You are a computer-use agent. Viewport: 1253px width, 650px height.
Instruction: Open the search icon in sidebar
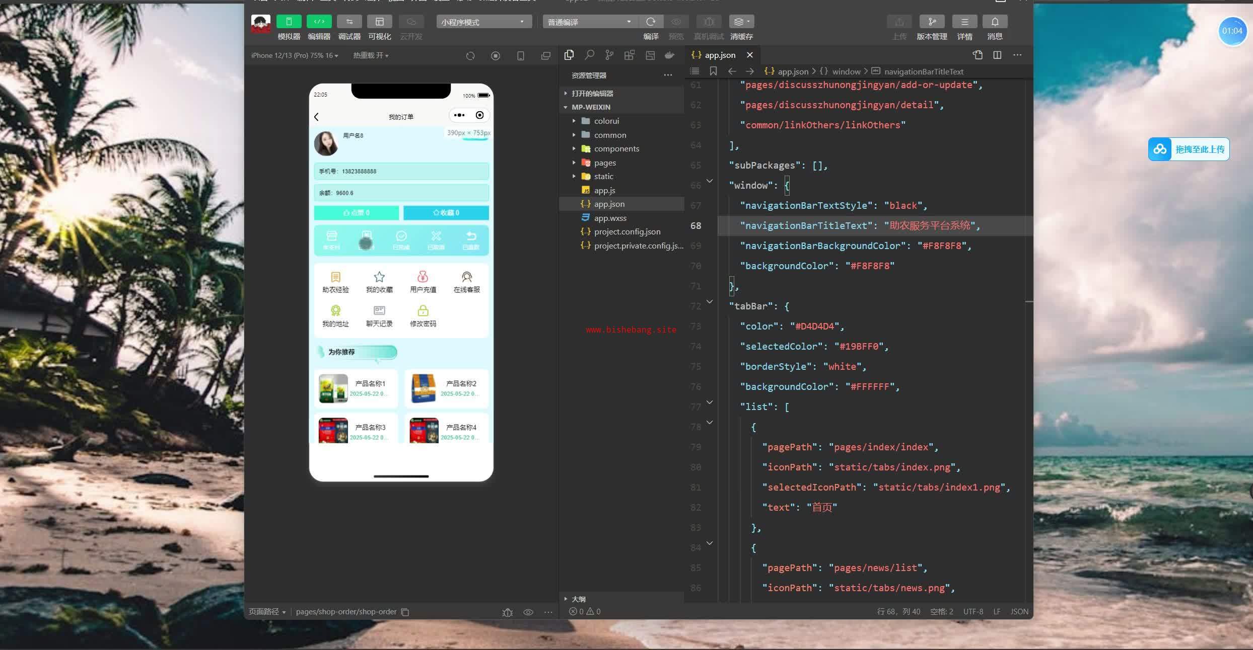tap(589, 55)
